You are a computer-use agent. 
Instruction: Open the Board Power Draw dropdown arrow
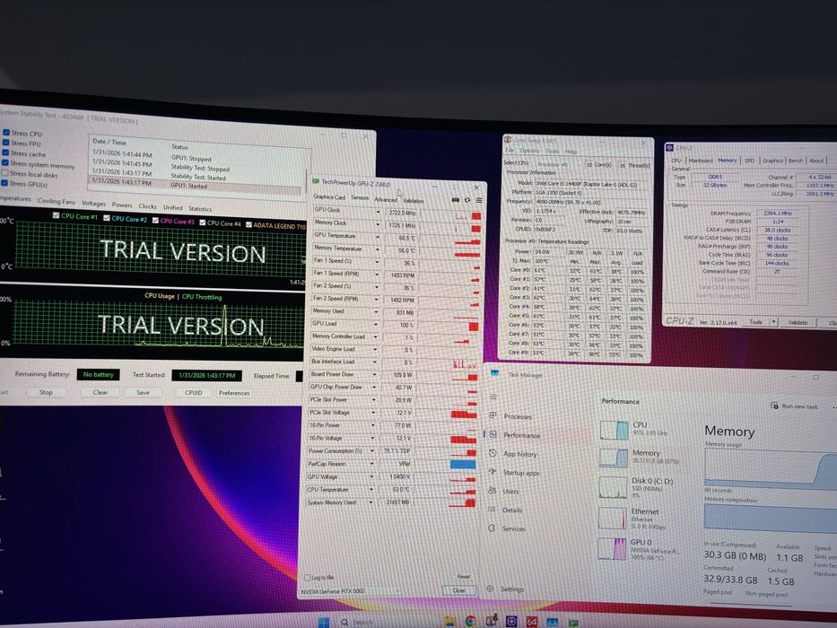coord(374,374)
